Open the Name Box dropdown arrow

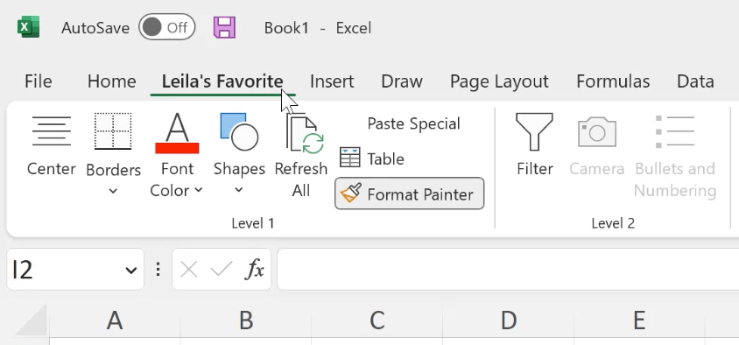[x=130, y=270]
